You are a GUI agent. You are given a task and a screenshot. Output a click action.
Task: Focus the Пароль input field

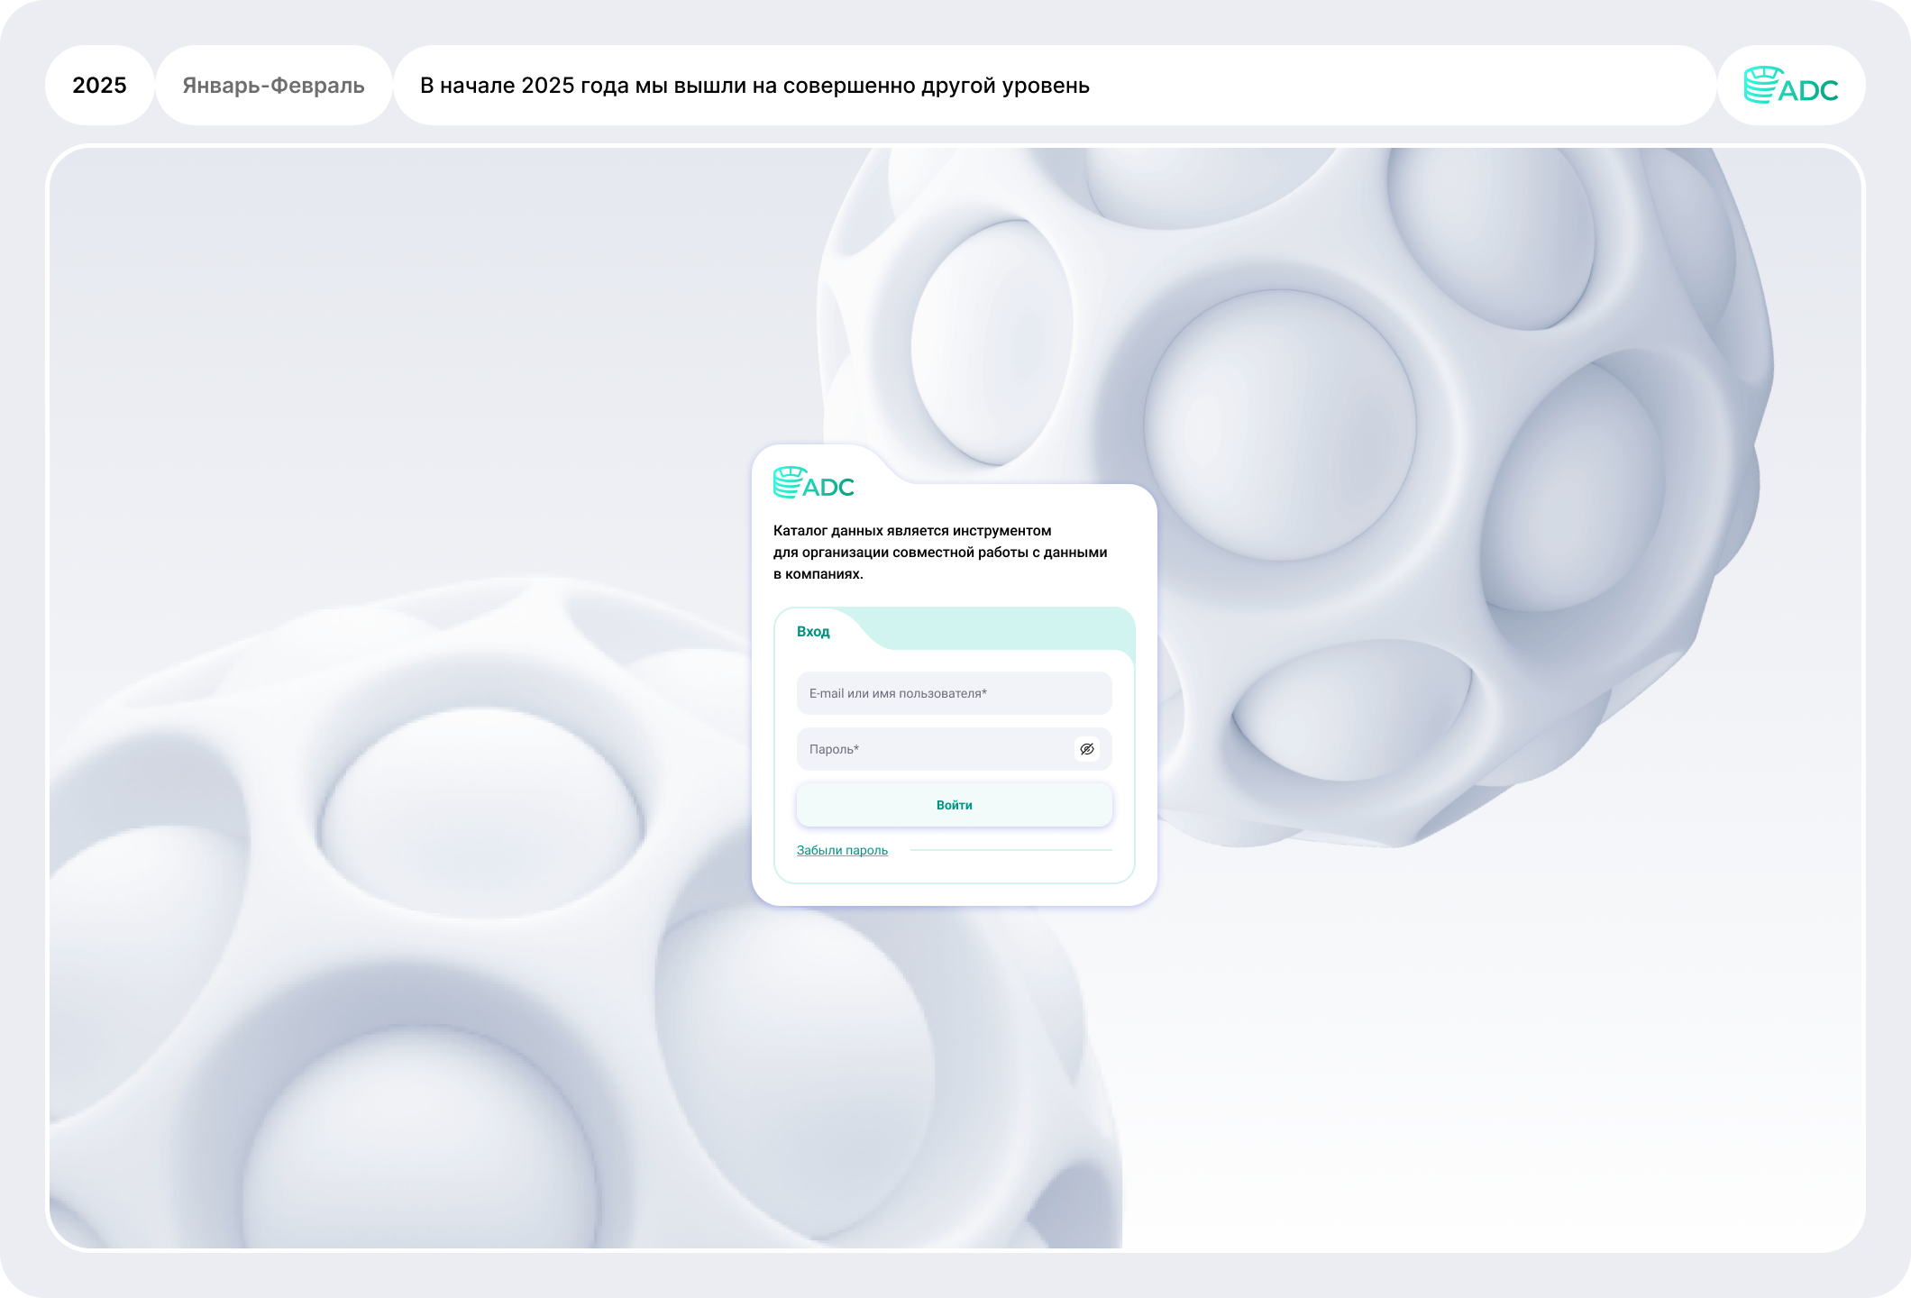954,749
